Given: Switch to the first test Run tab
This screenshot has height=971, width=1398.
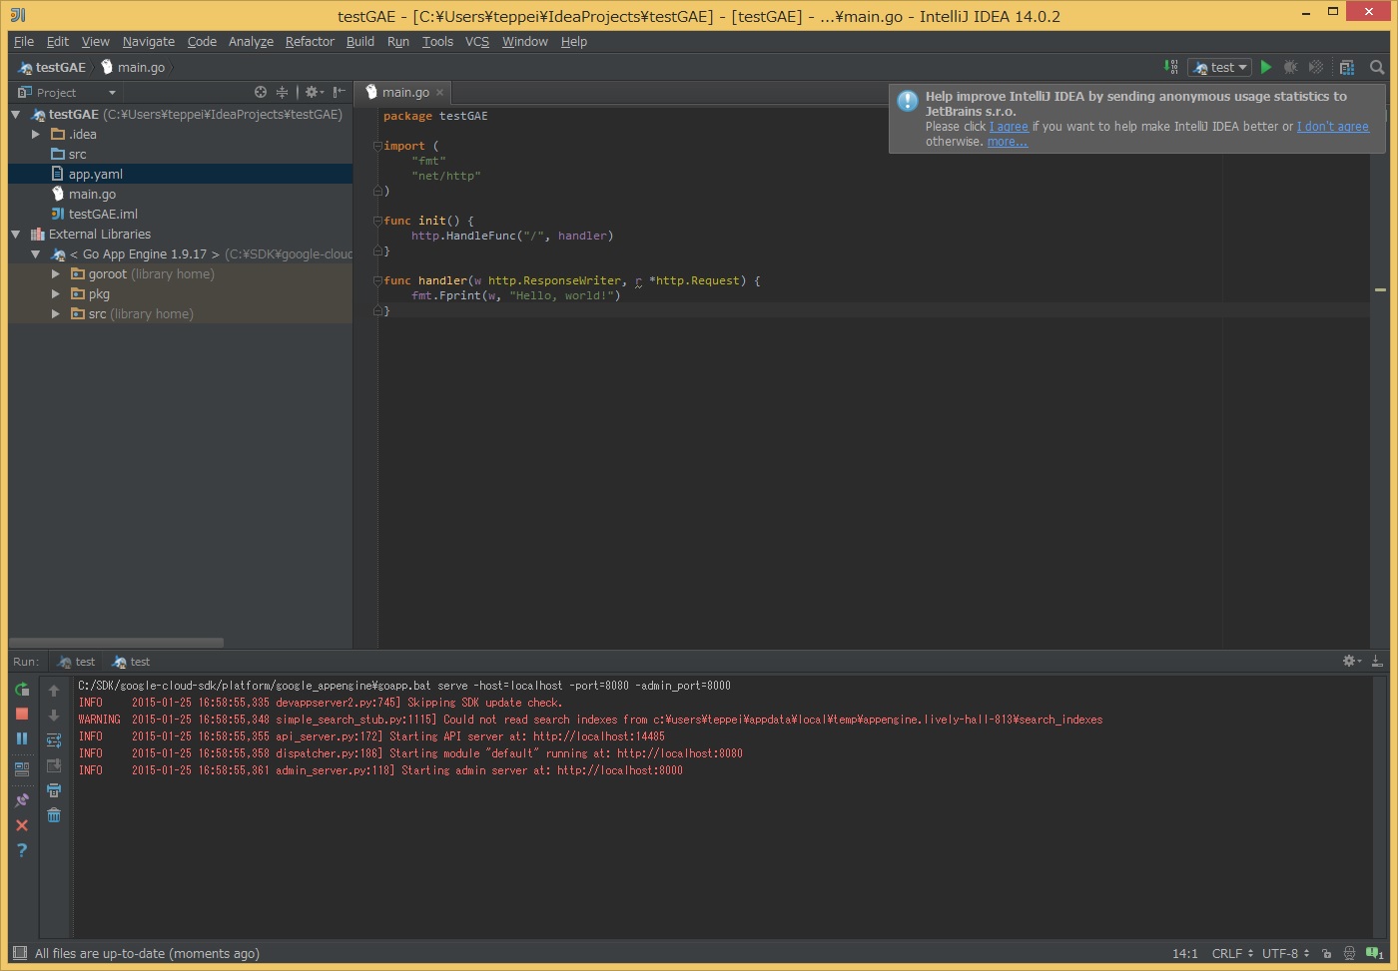Looking at the screenshot, I should (x=78, y=662).
